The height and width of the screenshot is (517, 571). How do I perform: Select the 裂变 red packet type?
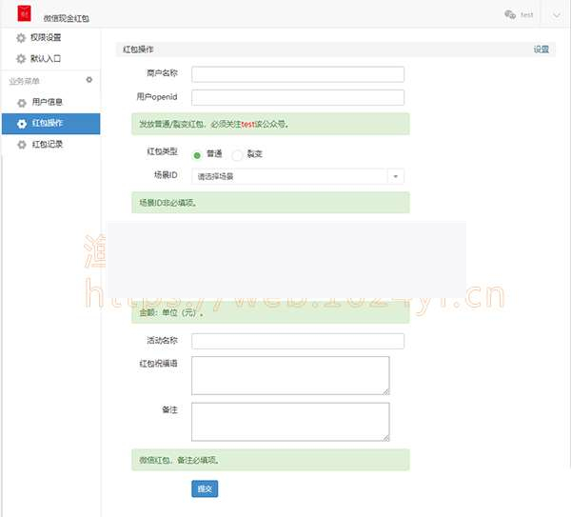point(238,154)
